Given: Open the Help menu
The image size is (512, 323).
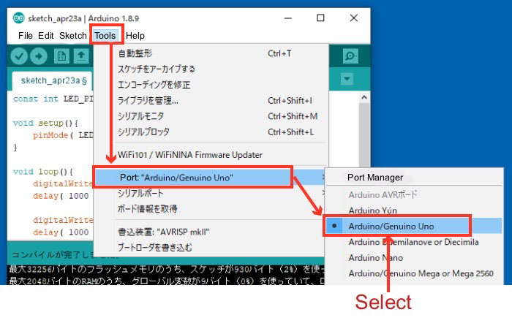Looking at the screenshot, I should pos(135,36).
